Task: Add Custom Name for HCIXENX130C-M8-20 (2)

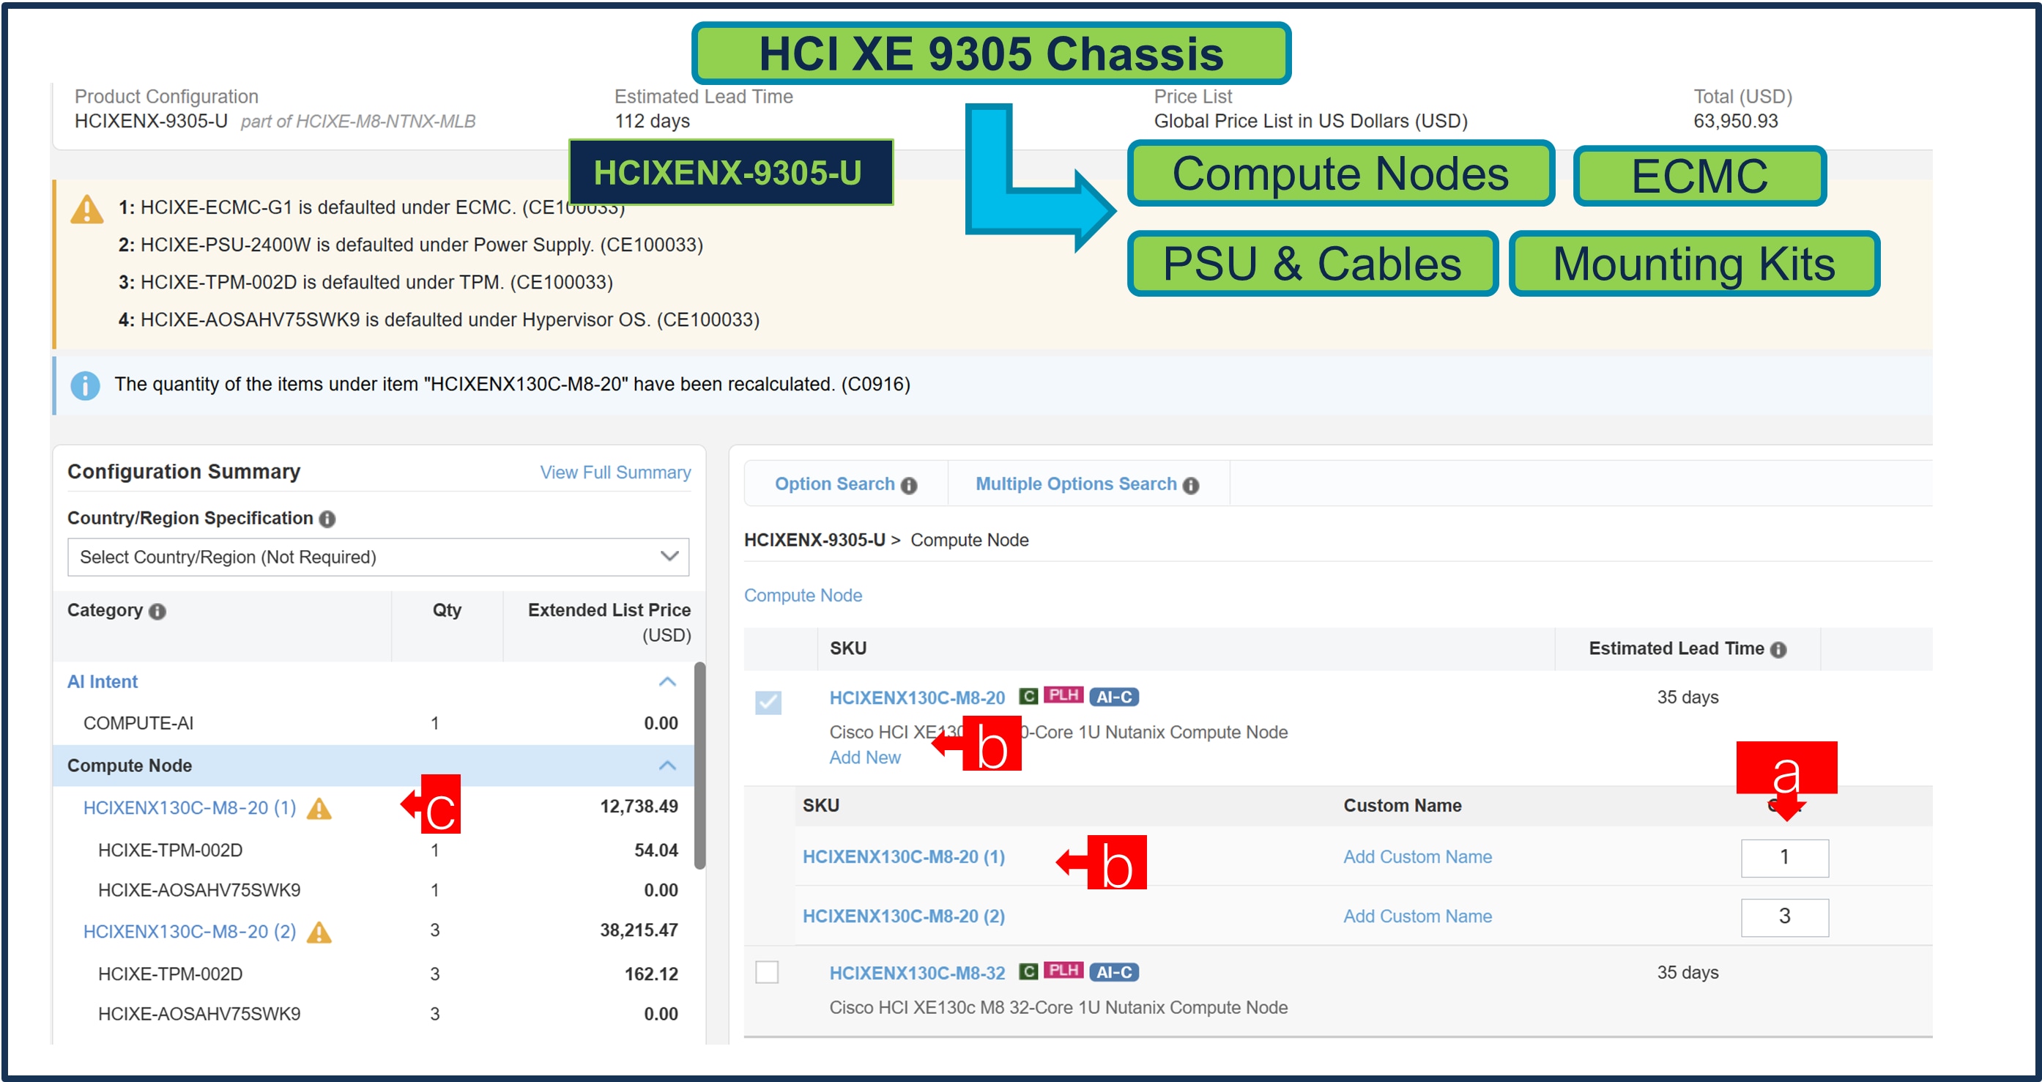Action: (x=1417, y=916)
